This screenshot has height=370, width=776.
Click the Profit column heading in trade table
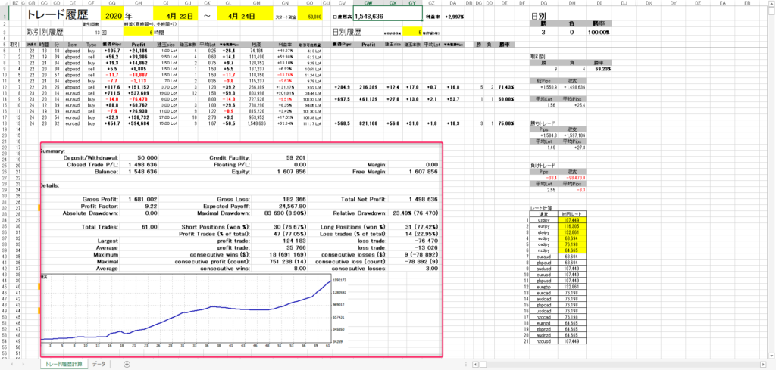(137, 45)
